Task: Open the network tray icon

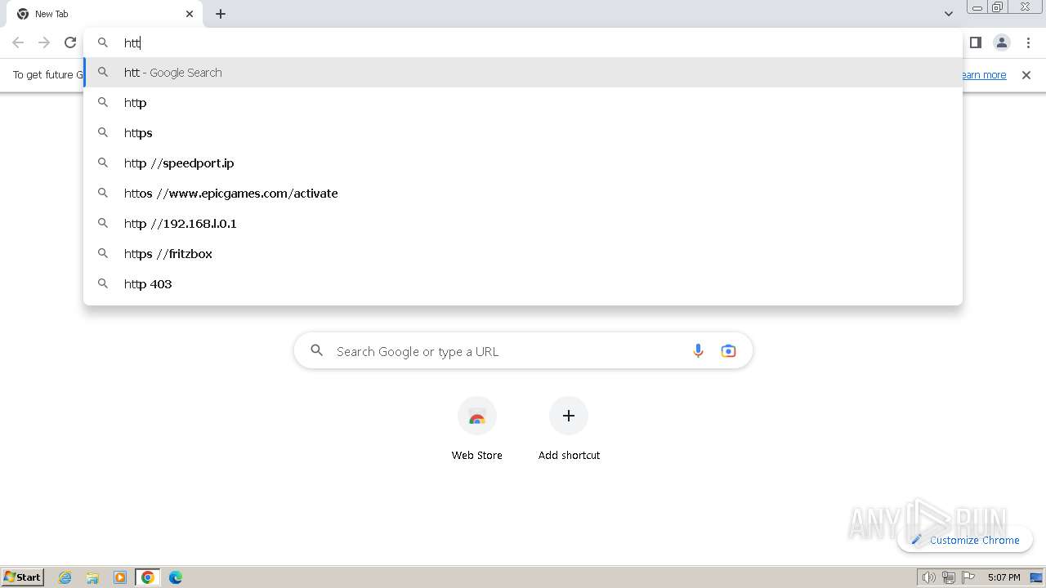Action: (949, 577)
